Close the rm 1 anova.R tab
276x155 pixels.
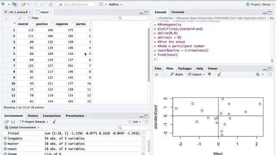tap(30, 12)
